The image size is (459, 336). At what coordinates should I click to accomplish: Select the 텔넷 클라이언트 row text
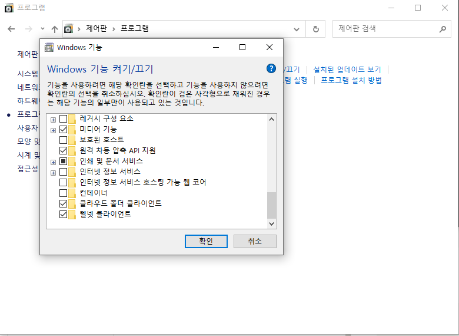click(105, 214)
